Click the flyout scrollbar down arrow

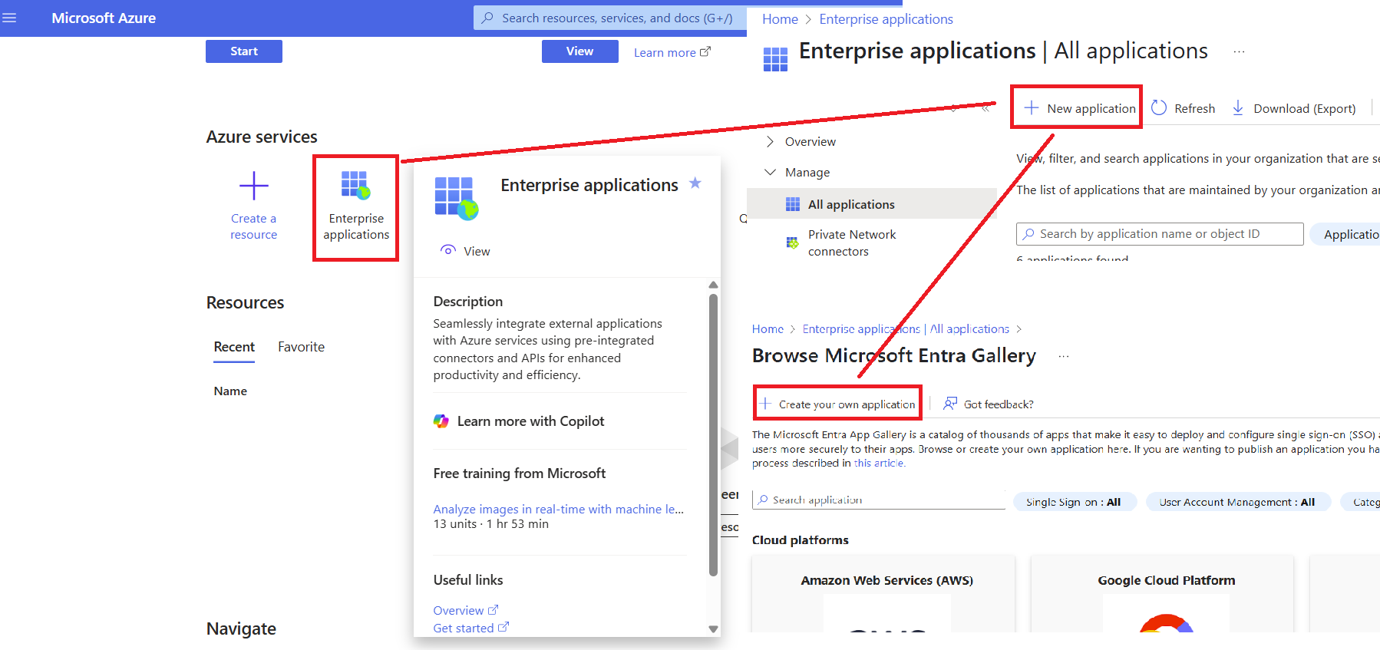(x=713, y=629)
